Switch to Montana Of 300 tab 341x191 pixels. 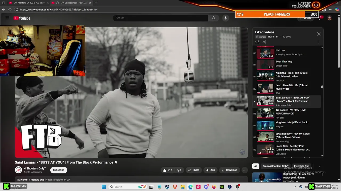point(29,3)
